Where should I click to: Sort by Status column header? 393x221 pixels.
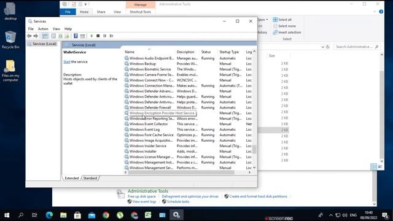click(x=206, y=52)
